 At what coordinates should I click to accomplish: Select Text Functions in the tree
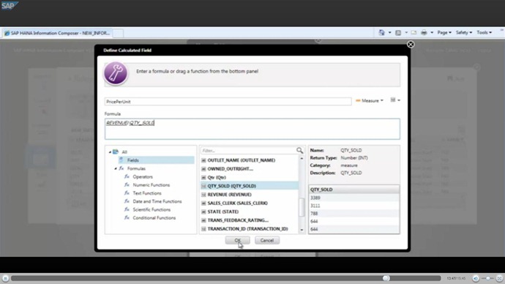click(147, 193)
